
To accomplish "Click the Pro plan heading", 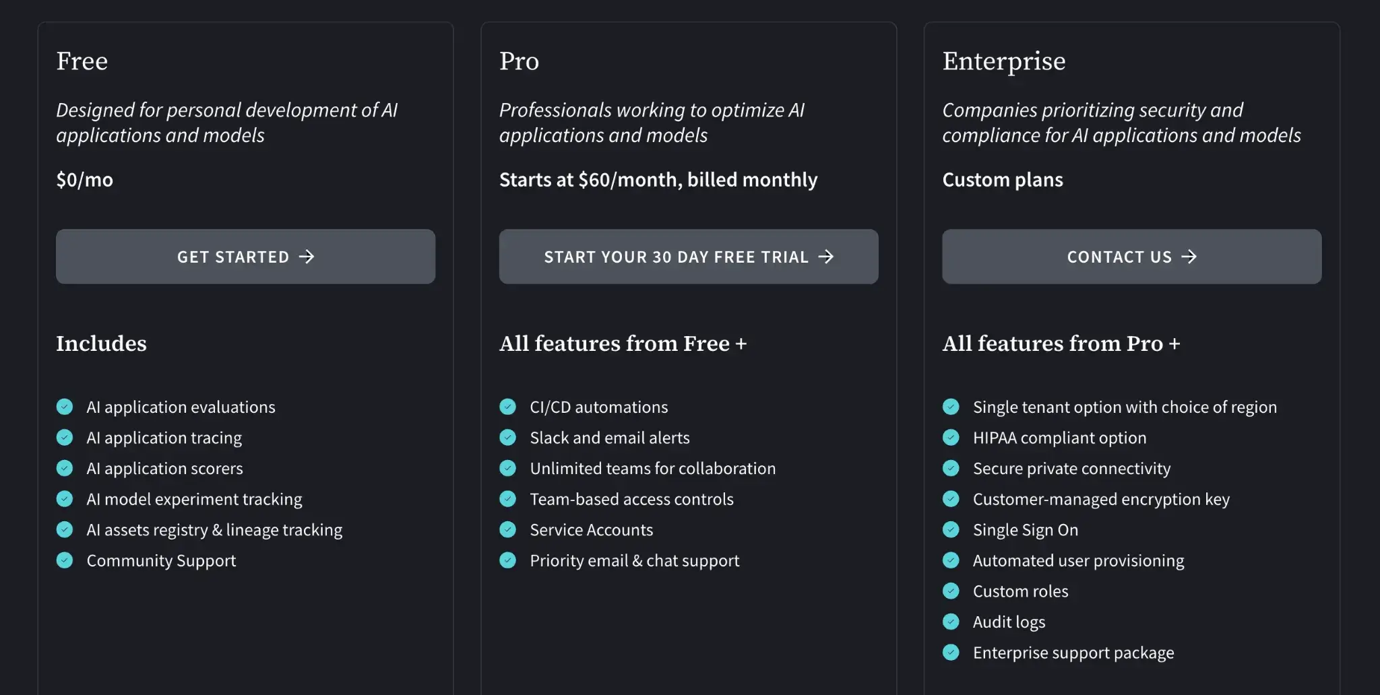I will pyautogui.click(x=519, y=61).
